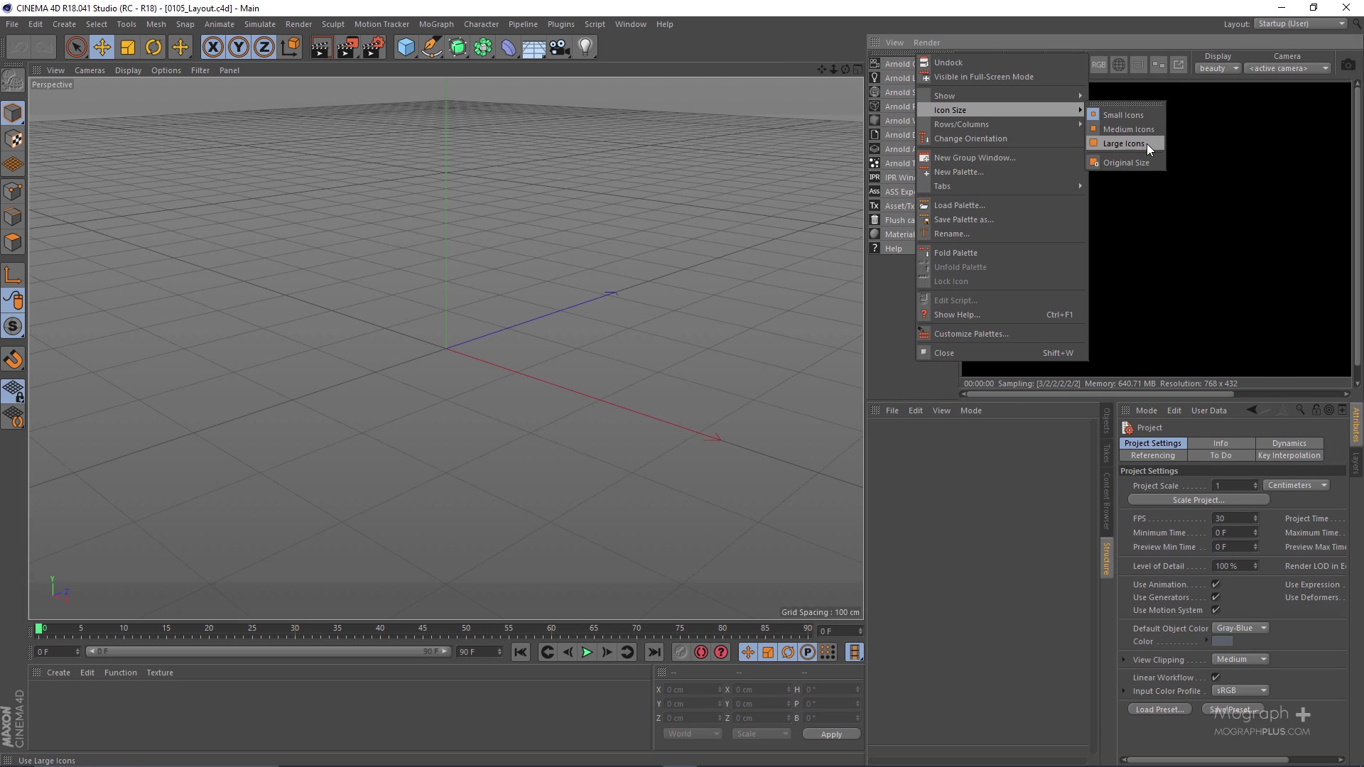Add a Cube primitive from the toolbar
Viewport: 1364px width, 767px height.
[406, 47]
